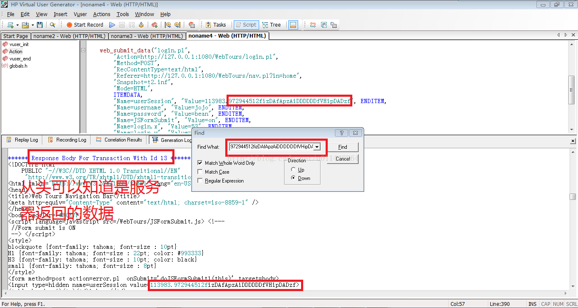The height and width of the screenshot is (308, 578).
Task: Select the Down direction radio button
Action: coord(293,178)
